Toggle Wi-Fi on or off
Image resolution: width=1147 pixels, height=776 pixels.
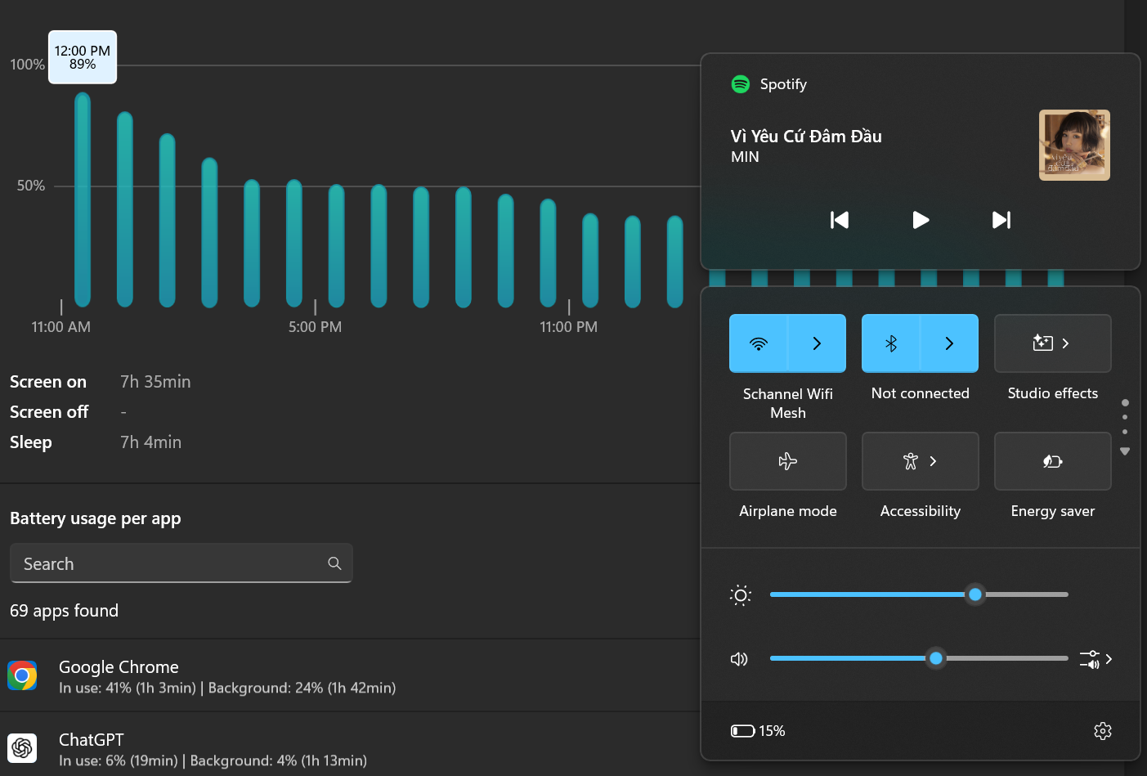(x=759, y=343)
